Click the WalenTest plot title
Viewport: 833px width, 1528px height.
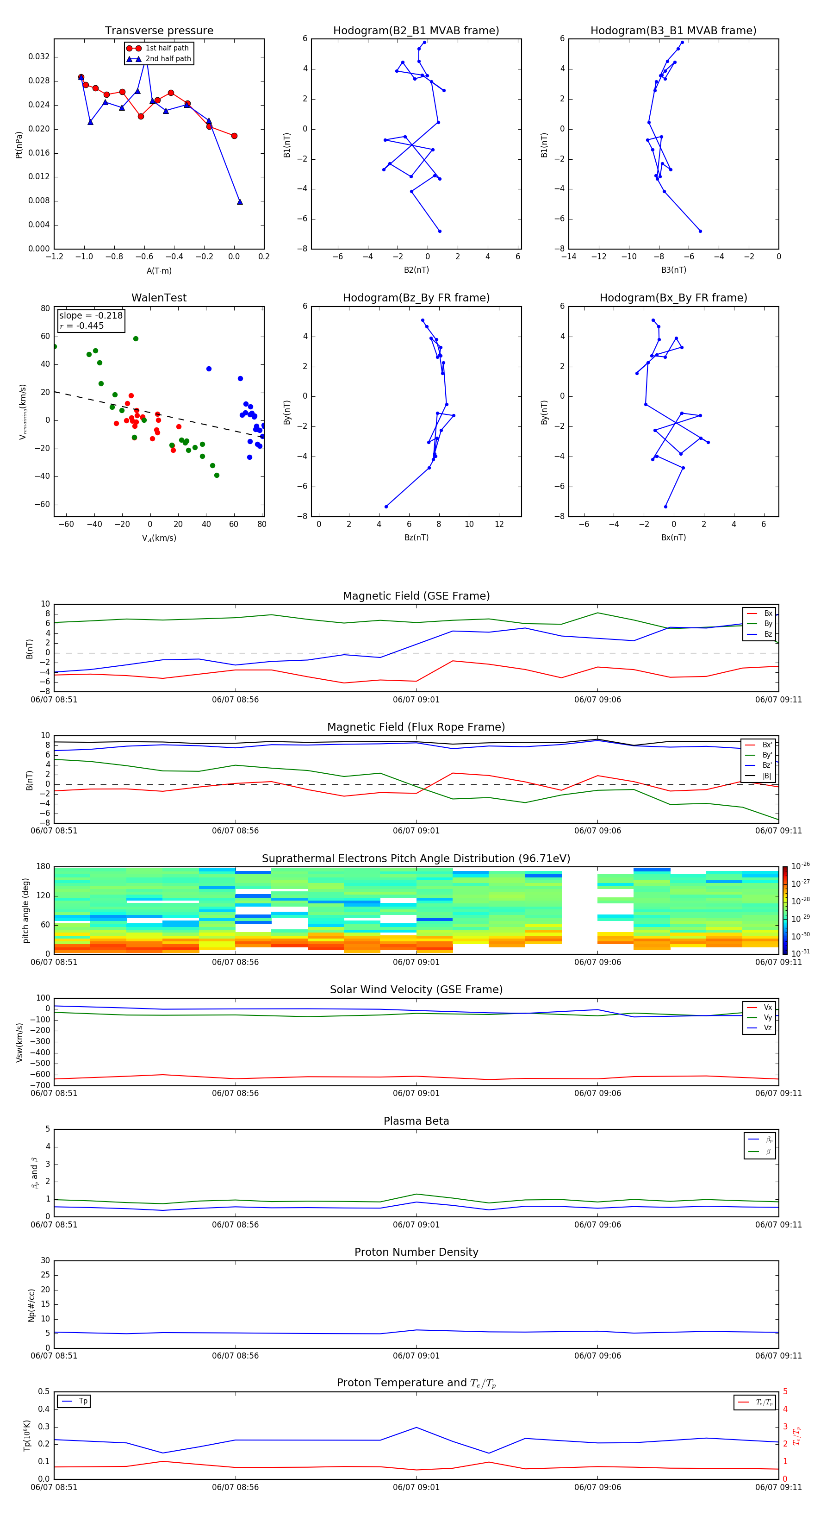159,298
